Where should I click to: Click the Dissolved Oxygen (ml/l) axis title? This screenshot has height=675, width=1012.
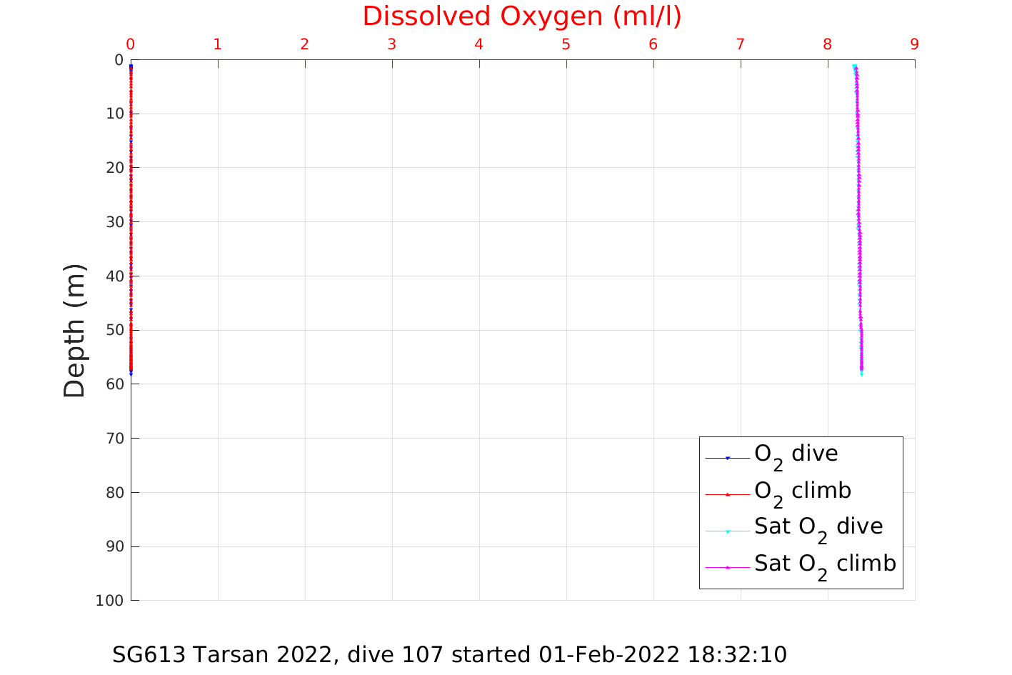point(522,16)
